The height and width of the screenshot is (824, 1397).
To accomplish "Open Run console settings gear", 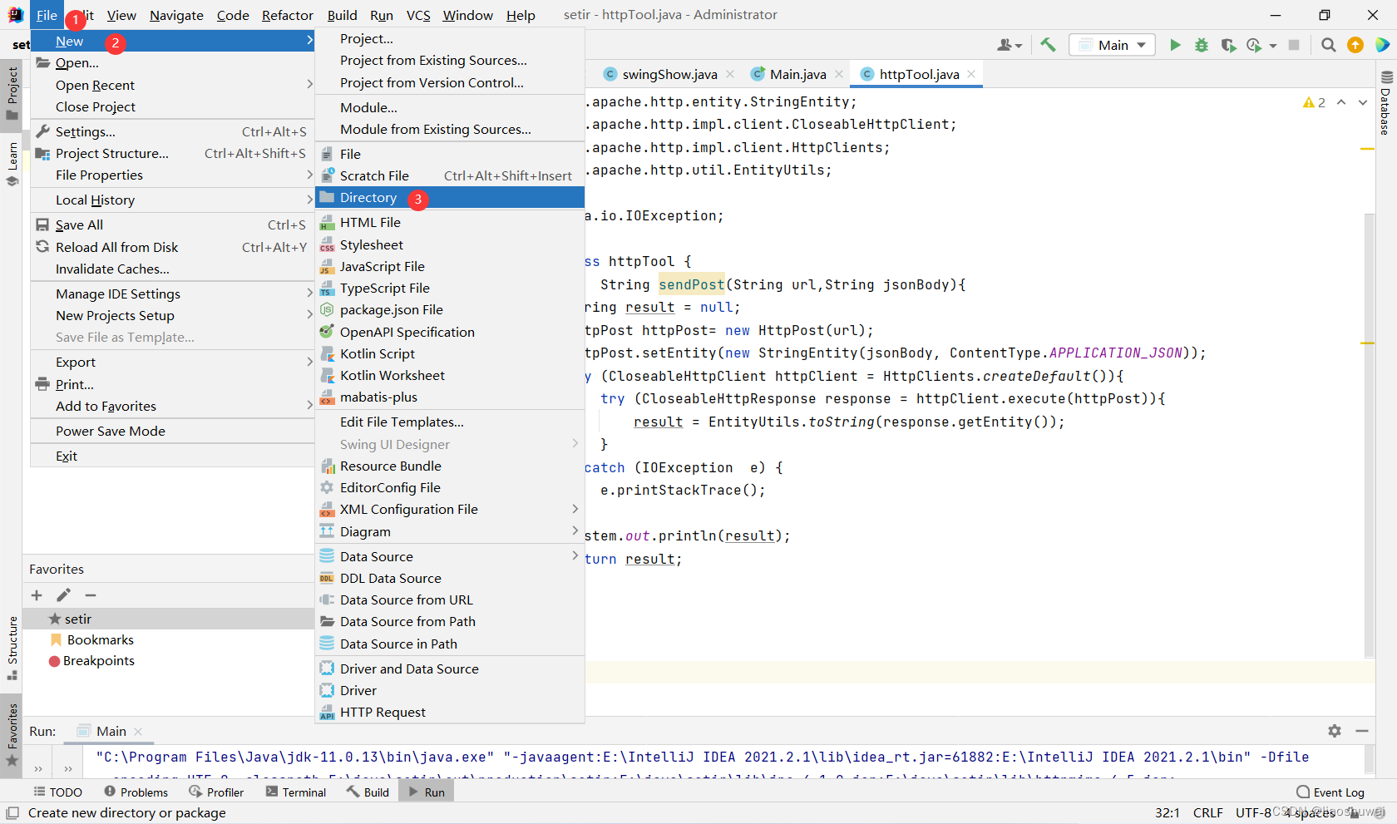I will pyautogui.click(x=1335, y=731).
